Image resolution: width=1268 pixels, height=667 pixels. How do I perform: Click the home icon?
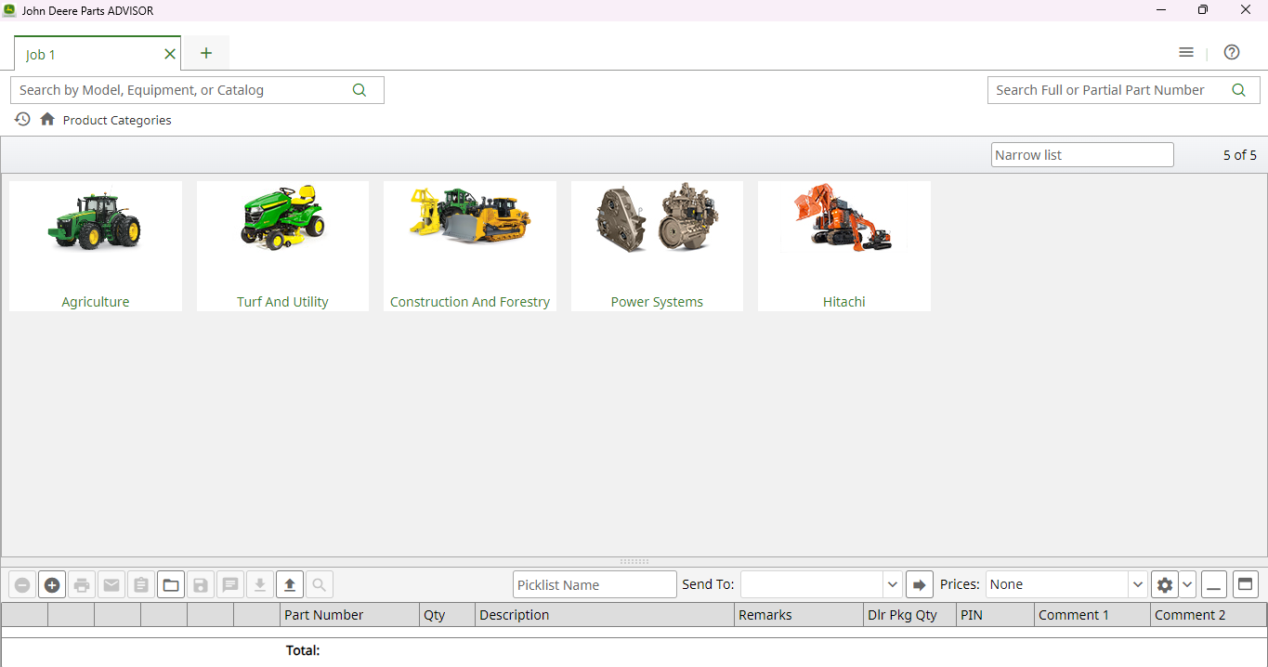tap(47, 120)
